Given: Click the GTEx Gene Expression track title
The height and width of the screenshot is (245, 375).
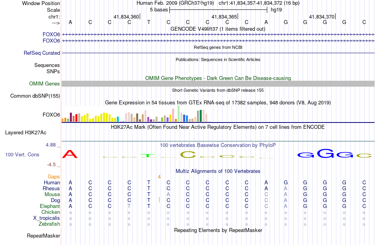Looking at the screenshot, I should (218, 102).
